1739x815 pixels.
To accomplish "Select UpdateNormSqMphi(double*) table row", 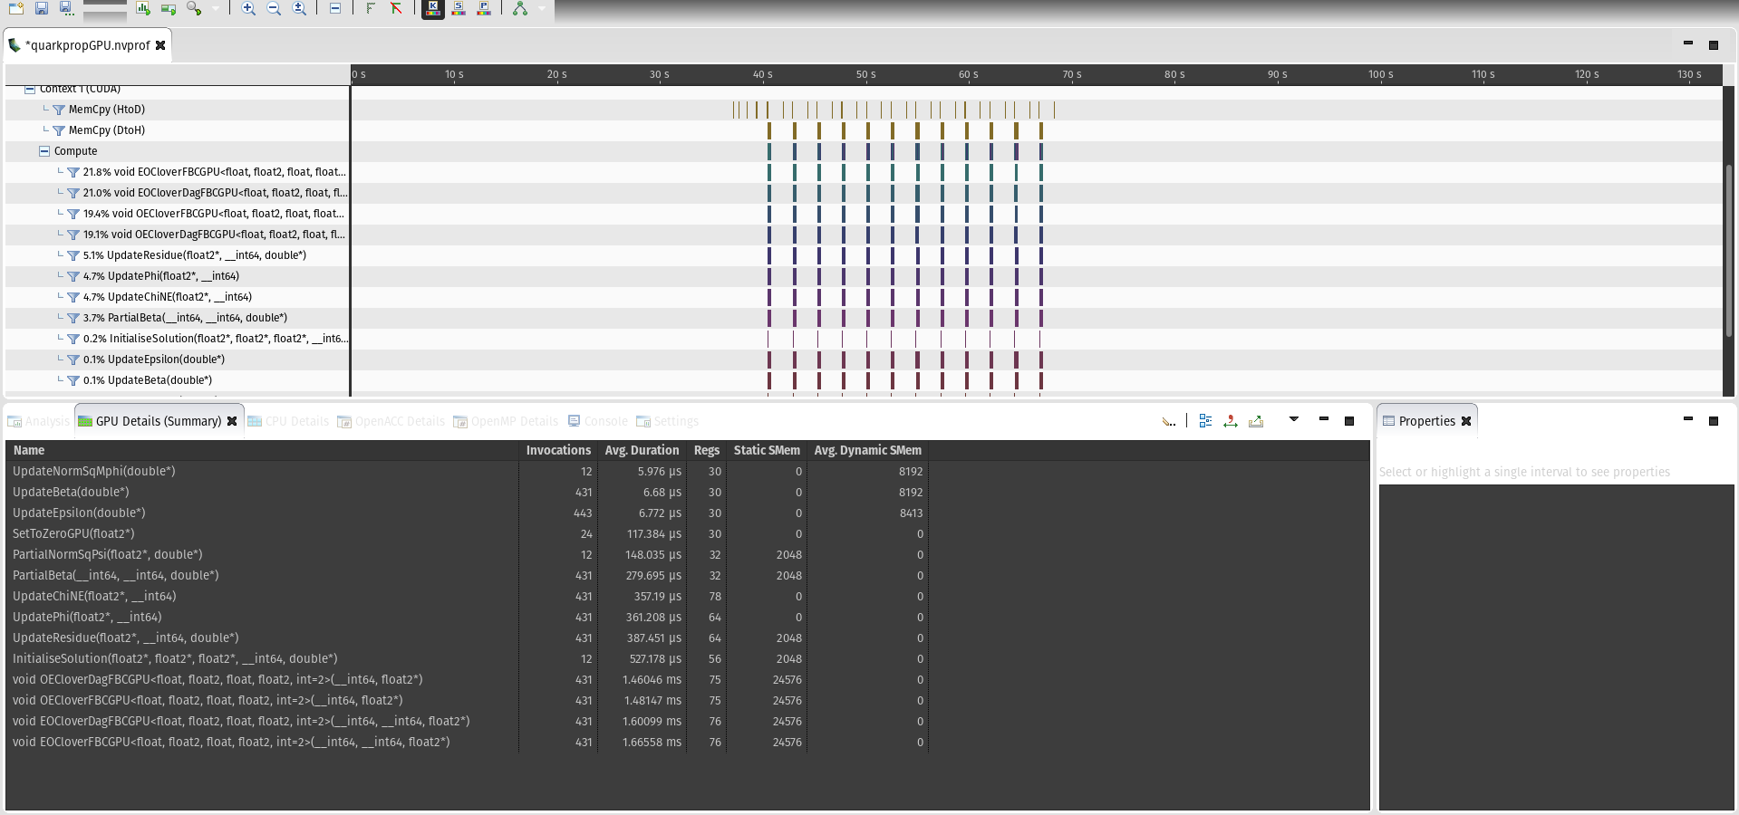I will click(468, 471).
